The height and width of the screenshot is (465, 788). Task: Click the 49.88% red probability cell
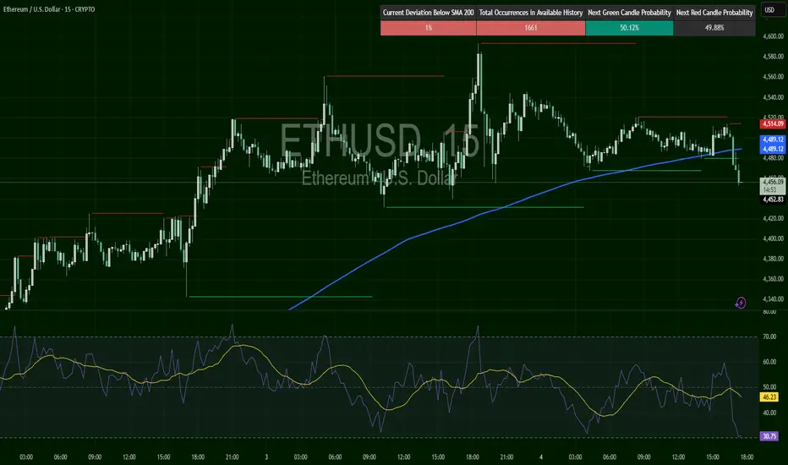pyautogui.click(x=714, y=28)
